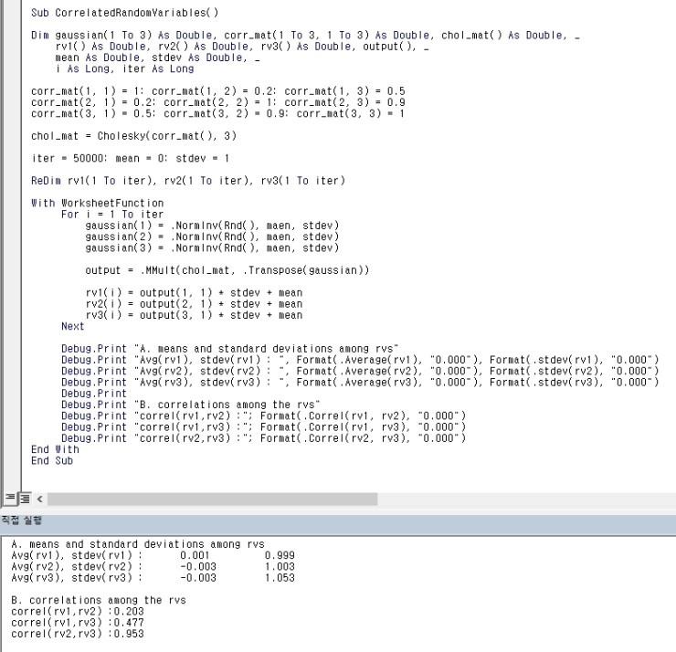Click the horizontal scrollbar left arrow
676x652 pixels.
click(x=38, y=500)
